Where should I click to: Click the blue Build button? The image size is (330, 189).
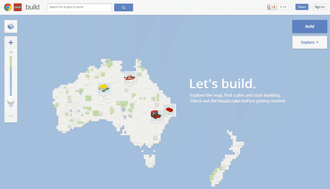[310, 26]
